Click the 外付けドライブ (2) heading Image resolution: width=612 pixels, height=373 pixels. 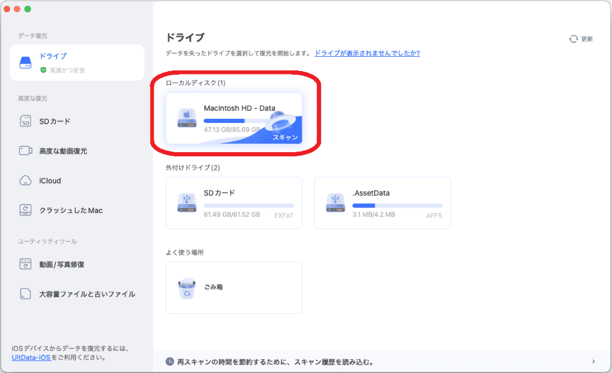193,168
